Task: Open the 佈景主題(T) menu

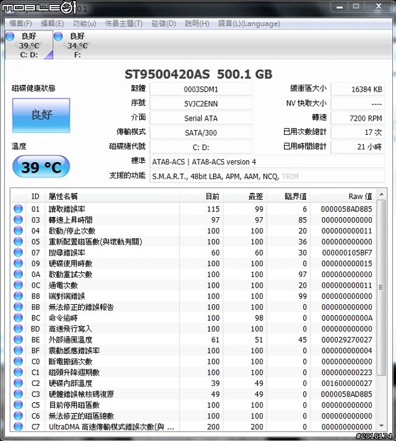Action: pyautogui.click(x=124, y=24)
